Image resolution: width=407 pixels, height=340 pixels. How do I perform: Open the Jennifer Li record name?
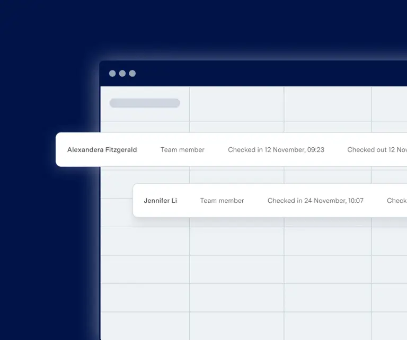(161, 201)
